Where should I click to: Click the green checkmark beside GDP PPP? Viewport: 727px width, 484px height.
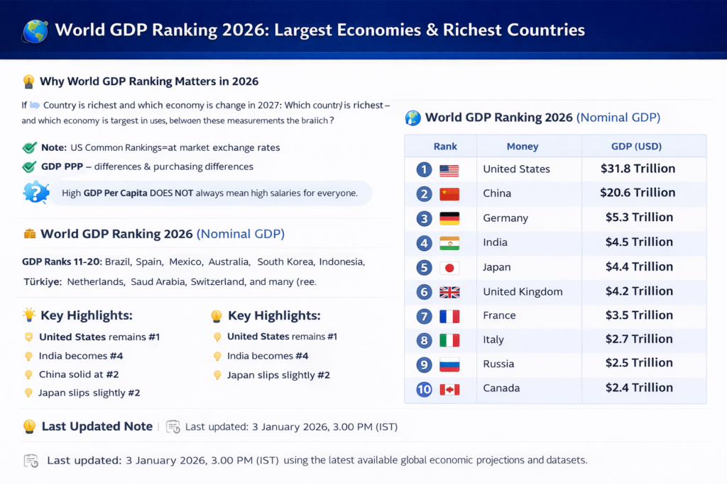pyautogui.click(x=29, y=167)
